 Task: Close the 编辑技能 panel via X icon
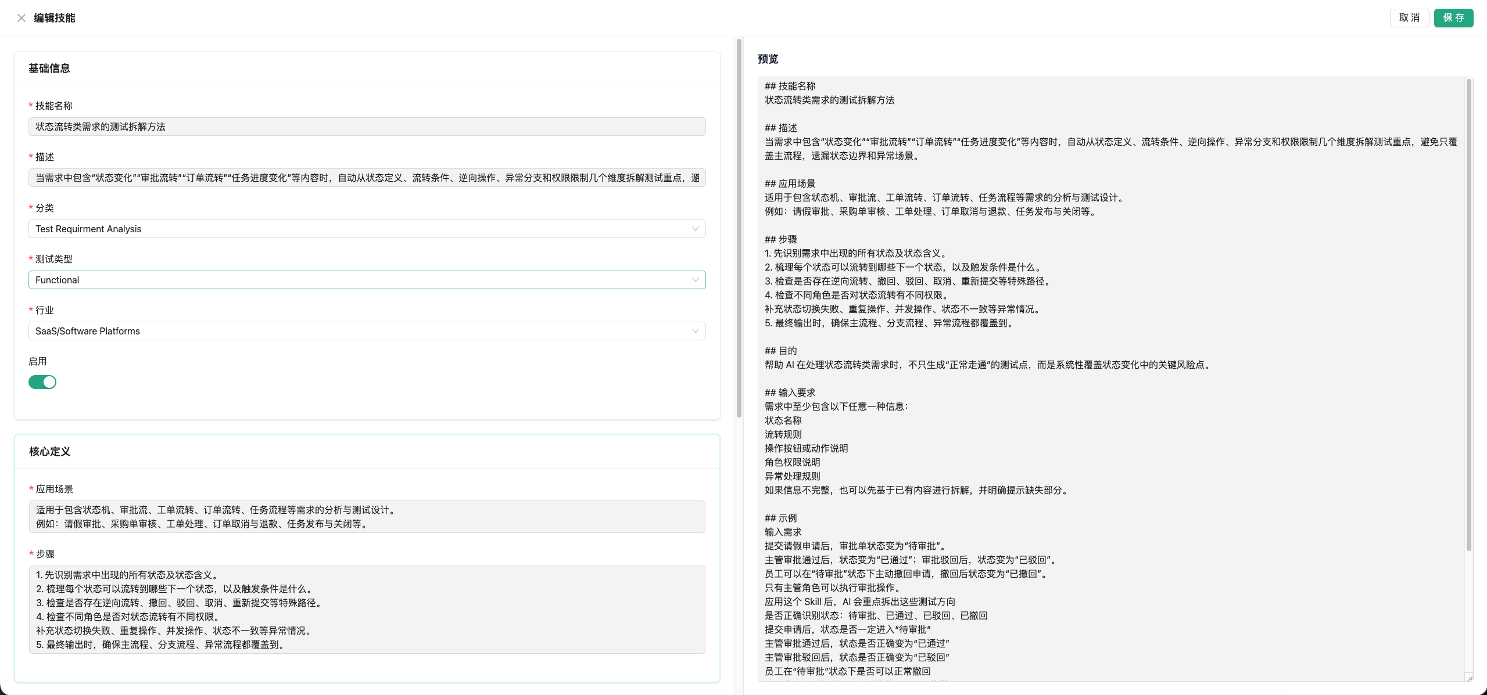point(22,18)
